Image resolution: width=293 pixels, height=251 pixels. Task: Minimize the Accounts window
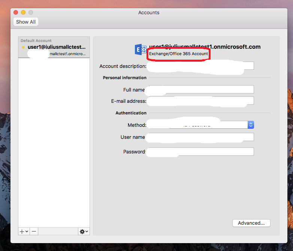[23, 12]
